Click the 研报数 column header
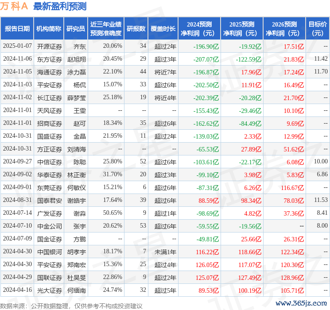The width and height of the screenshot is (330, 310). [x=136, y=29]
